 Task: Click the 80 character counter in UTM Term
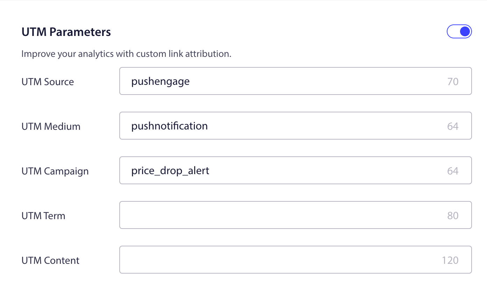[x=453, y=215]
